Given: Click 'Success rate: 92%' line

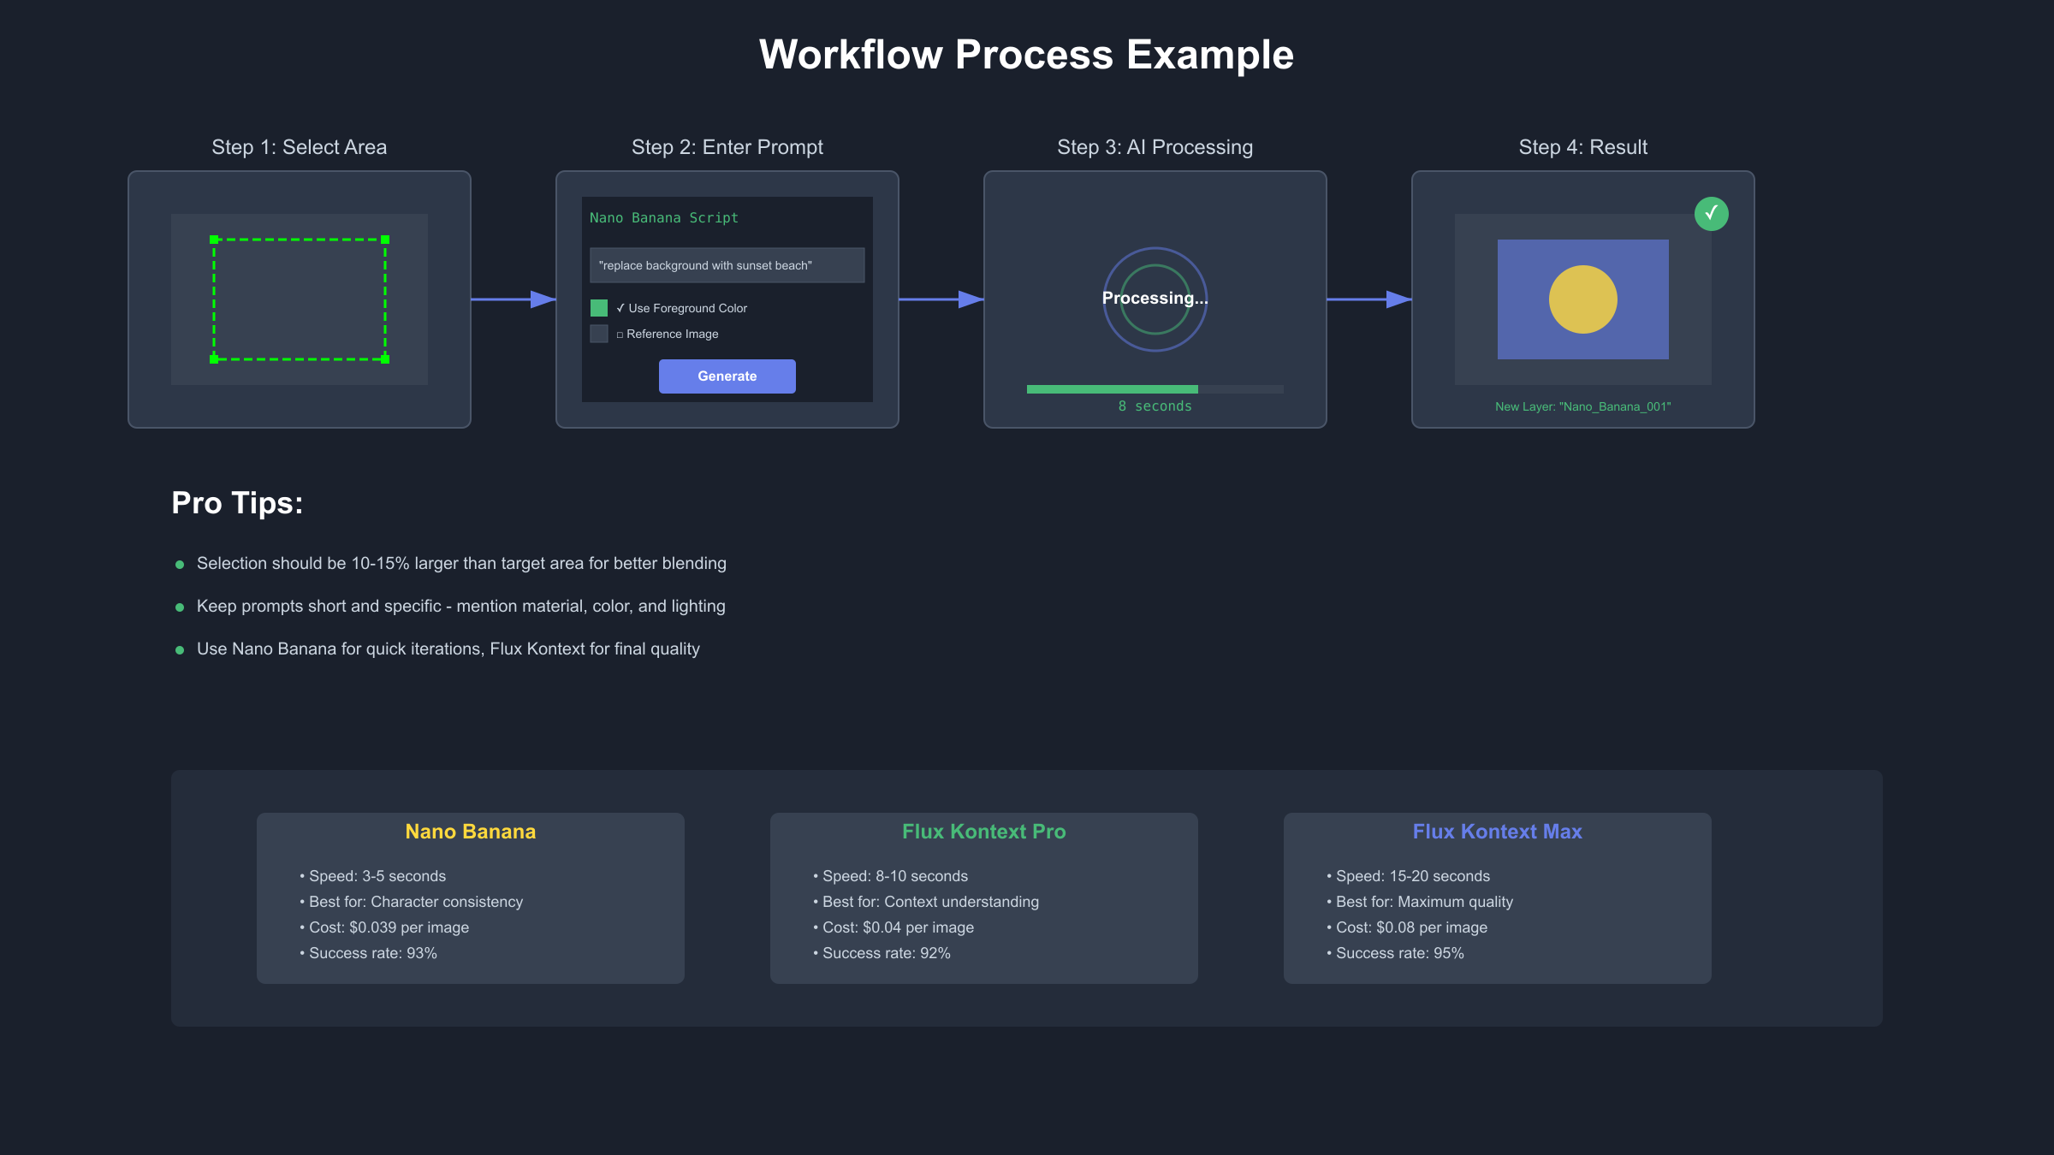Looking at the screenshot, I should 882,953.
